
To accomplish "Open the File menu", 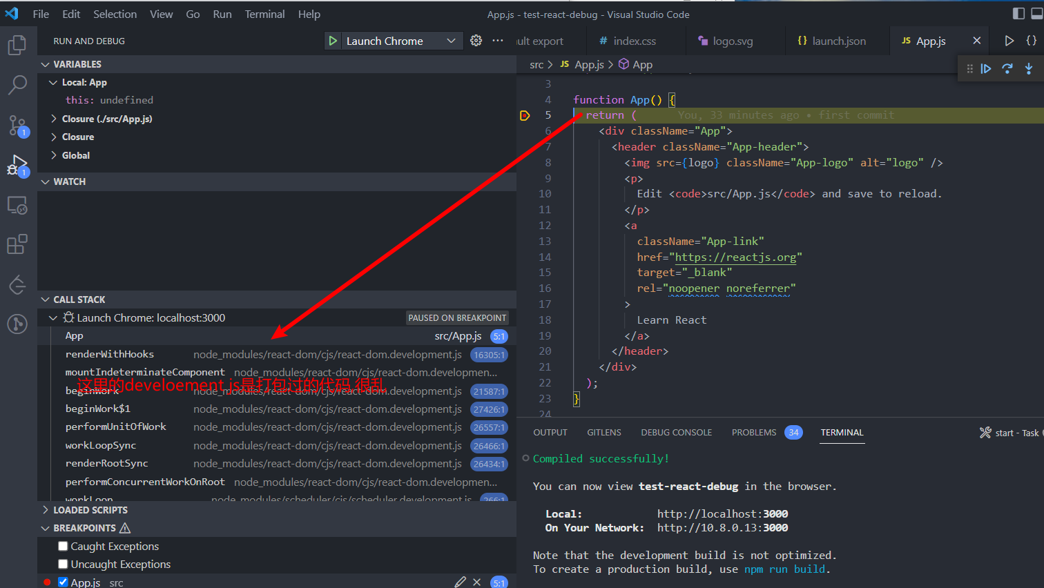I will tap(41, 14).
